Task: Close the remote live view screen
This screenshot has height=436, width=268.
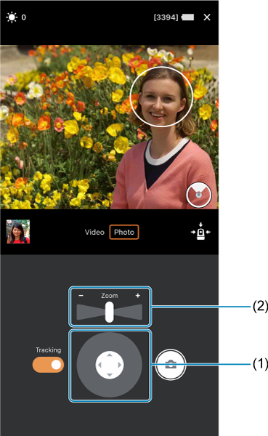Action: tap(207, 17)
